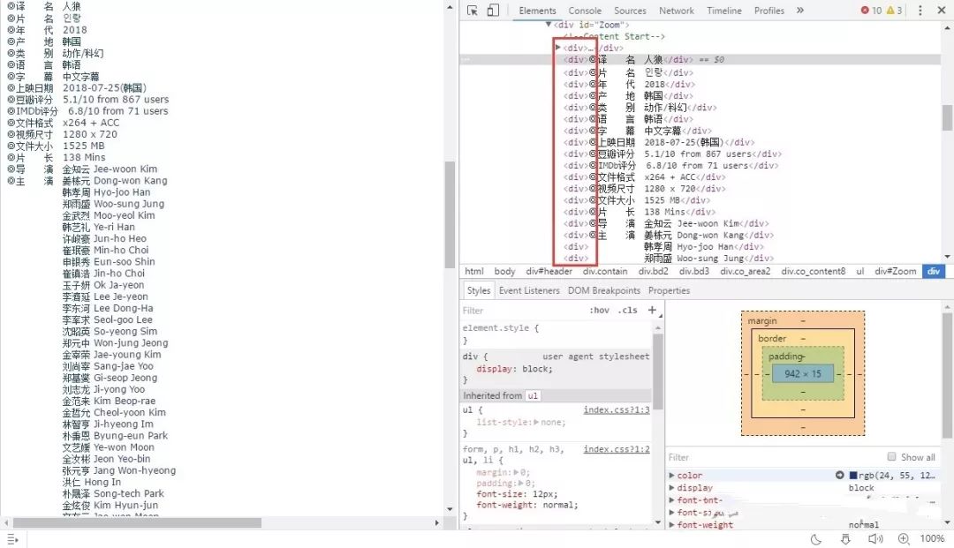This screenshot has width=954, height=548.
Task: Close the DevTools panel
Action: (941, 11)
